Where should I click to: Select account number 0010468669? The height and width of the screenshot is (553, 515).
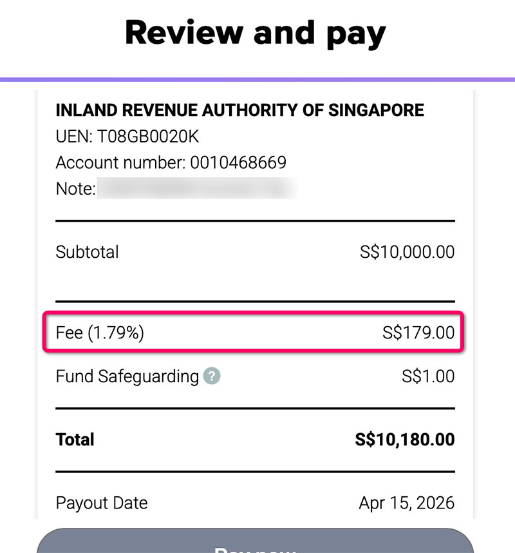coord(238,162)
